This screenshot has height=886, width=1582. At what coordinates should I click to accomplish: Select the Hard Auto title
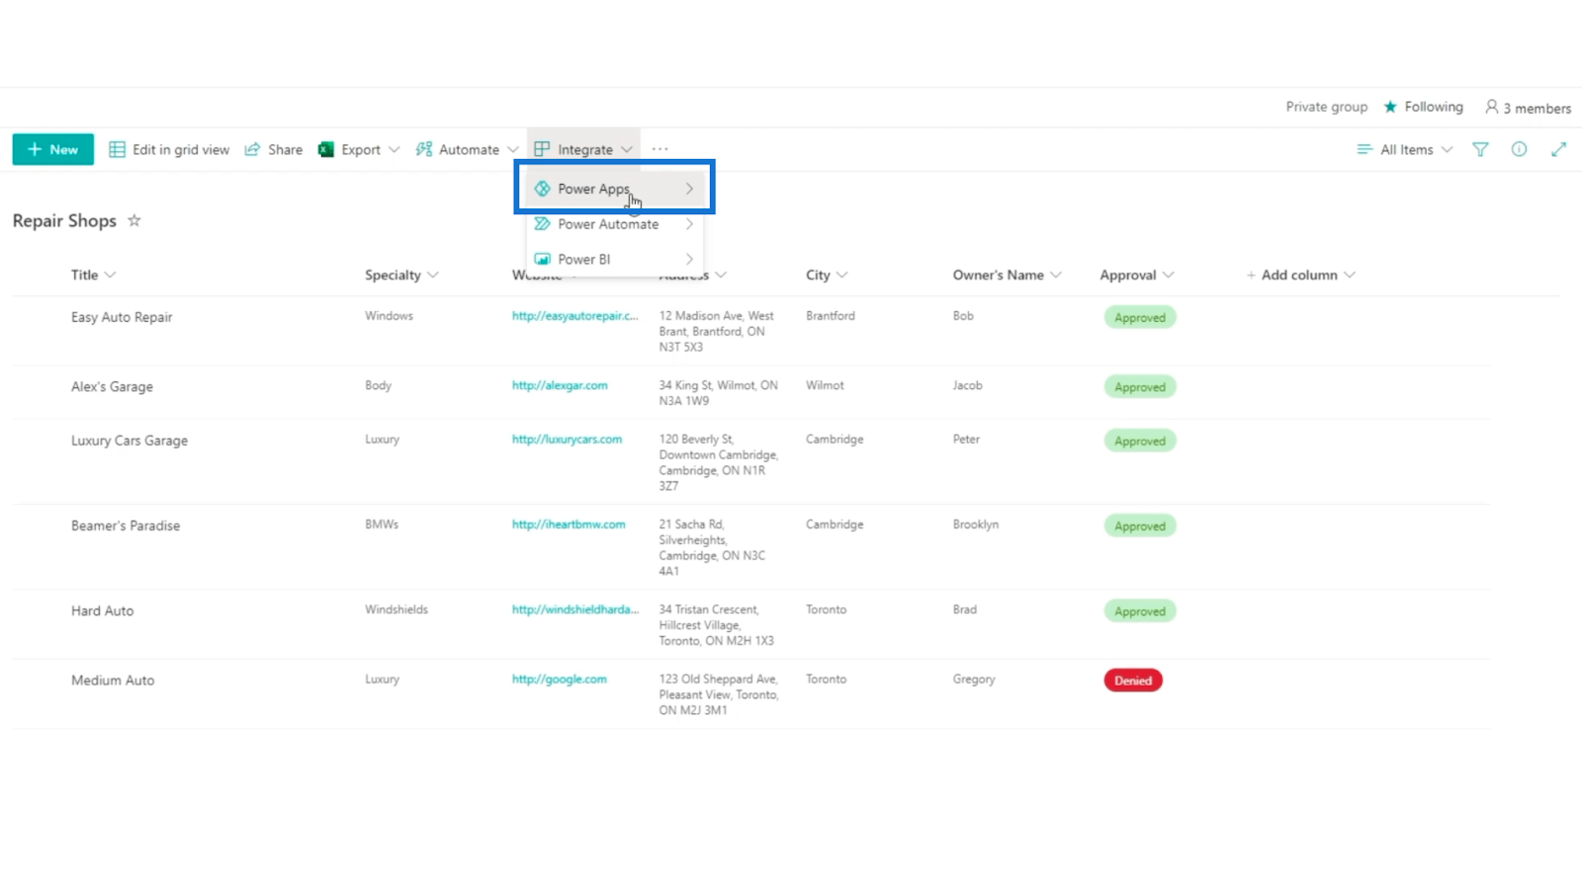tap(102, 610)
